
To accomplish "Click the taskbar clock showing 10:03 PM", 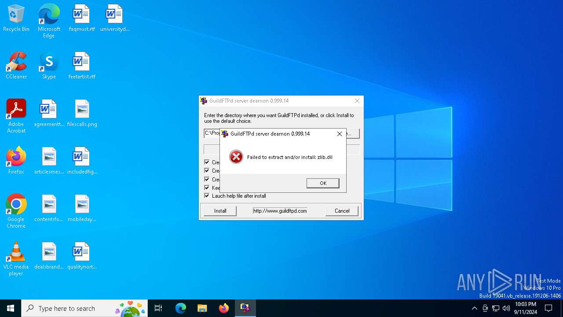I will 526,308.
